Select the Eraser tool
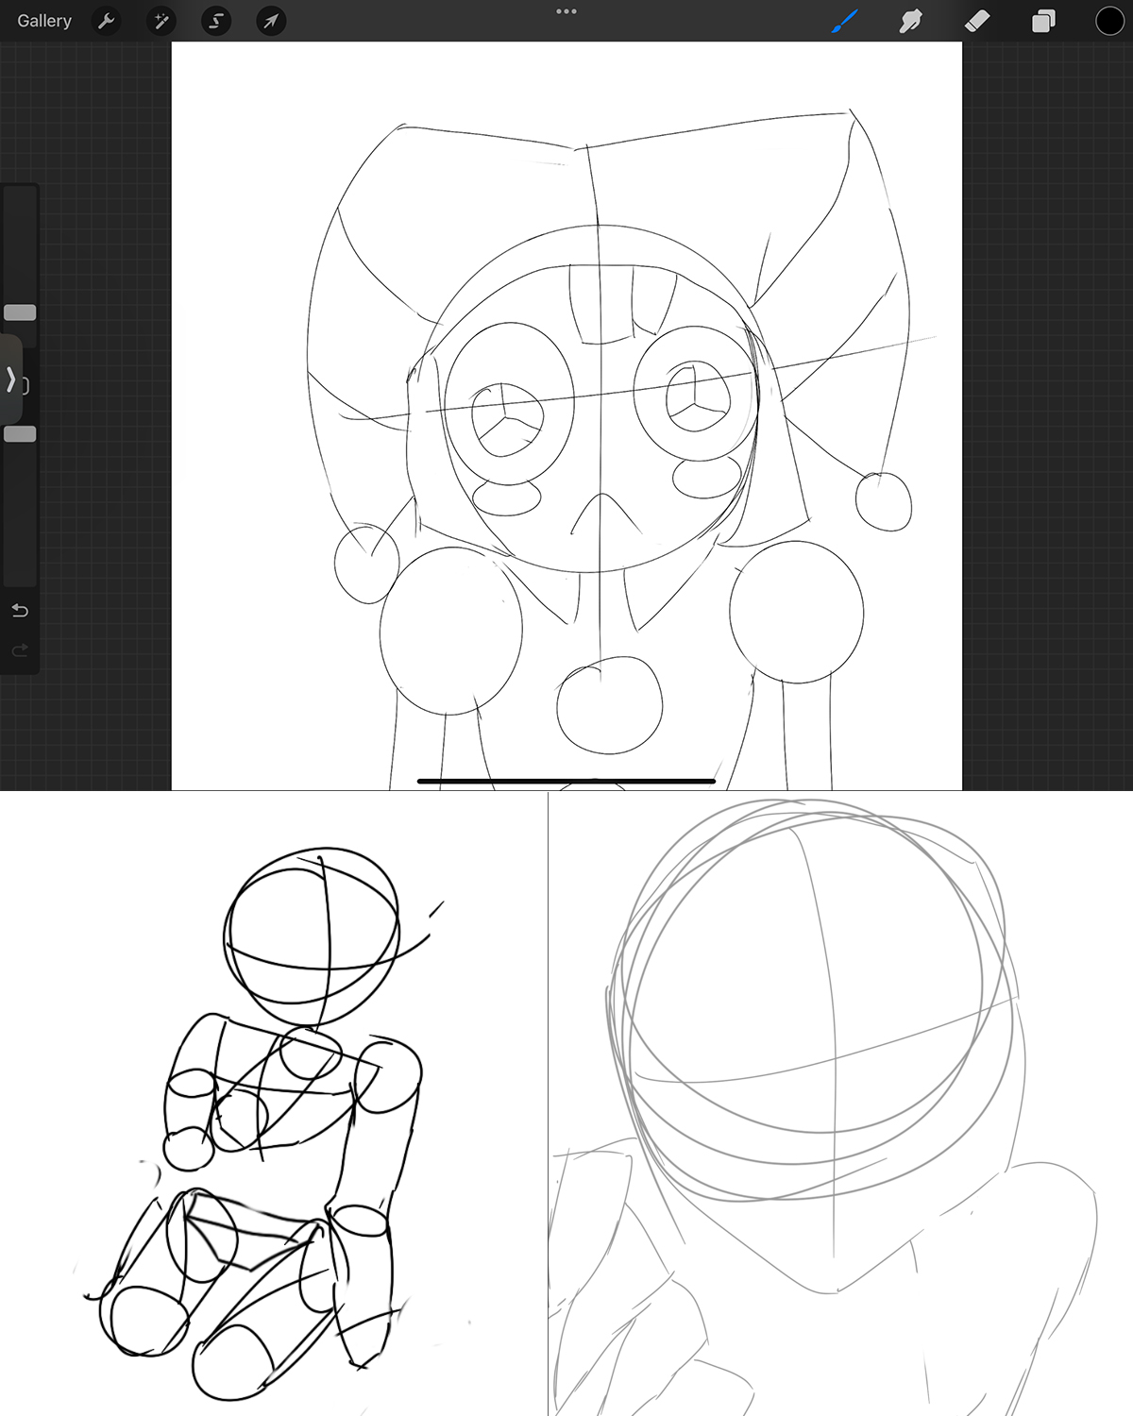 pyautogui.click(x=977, y=21)
